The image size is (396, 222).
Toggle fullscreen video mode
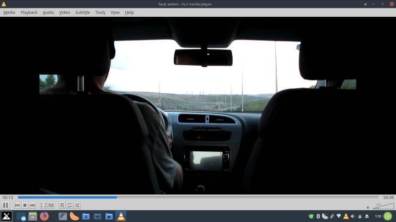(x=44, y=205)
